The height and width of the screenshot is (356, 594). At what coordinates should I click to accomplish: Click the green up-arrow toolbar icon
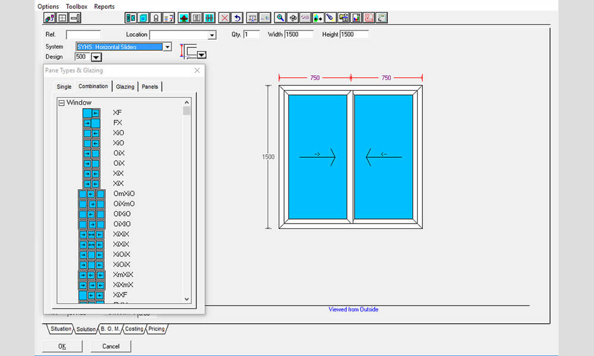click(x=185, y=18)
